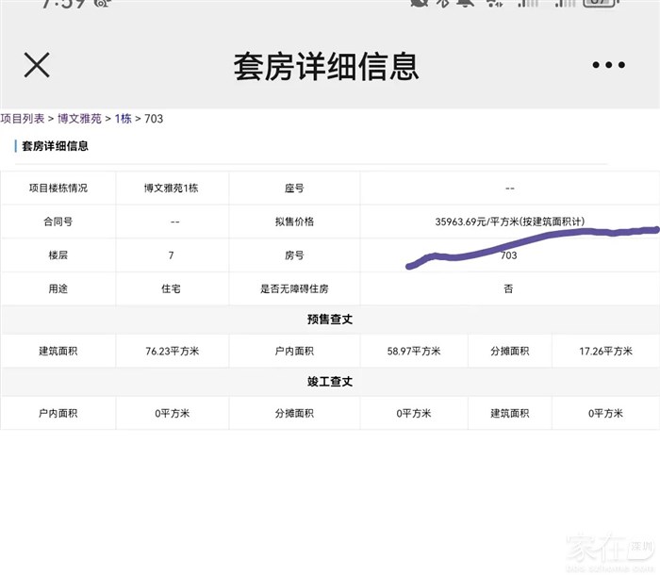Click the 项目列表 breadcrumb link
The width and height of the screenshot is (660, 575).
(23, 119)
